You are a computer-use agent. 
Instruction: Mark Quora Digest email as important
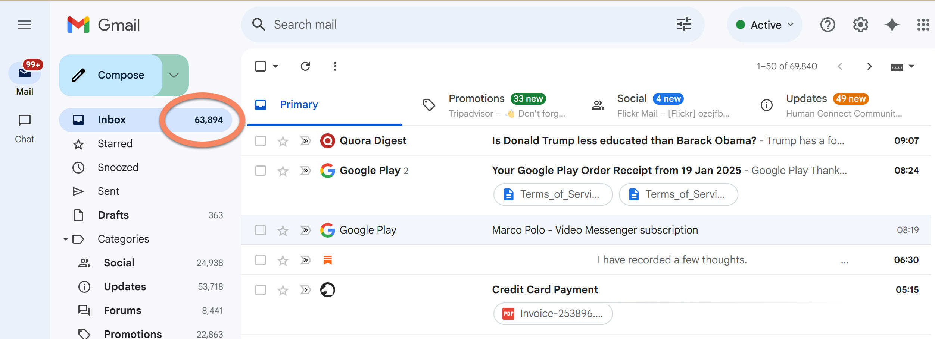point(305,141)
